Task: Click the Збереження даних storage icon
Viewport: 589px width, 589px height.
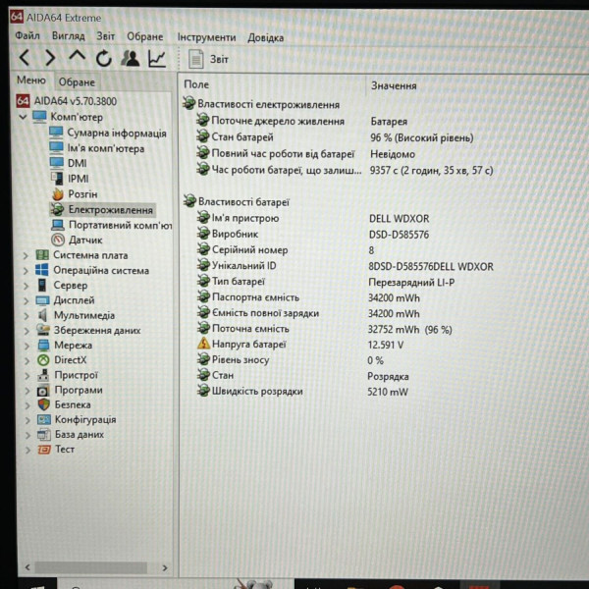Action: (x=43, y=330)
